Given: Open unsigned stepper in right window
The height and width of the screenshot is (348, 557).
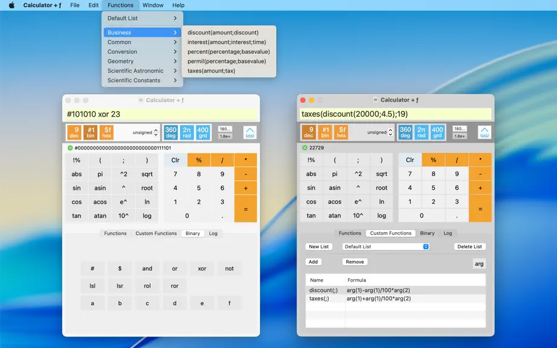Looking at the screenshot, I should point(390,132).
